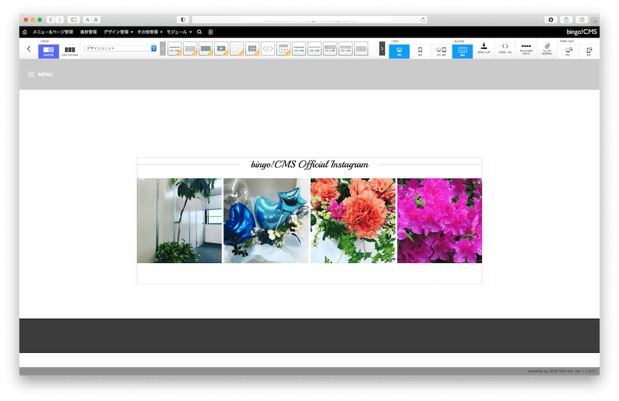Open the デザインユニット select box
619x401 pixels.
[120, 48]
